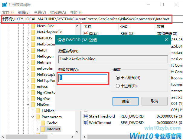Select 十六进制(H) hexadecimal radio button
This screenshot has width=183, height=140.
[118, 78]
